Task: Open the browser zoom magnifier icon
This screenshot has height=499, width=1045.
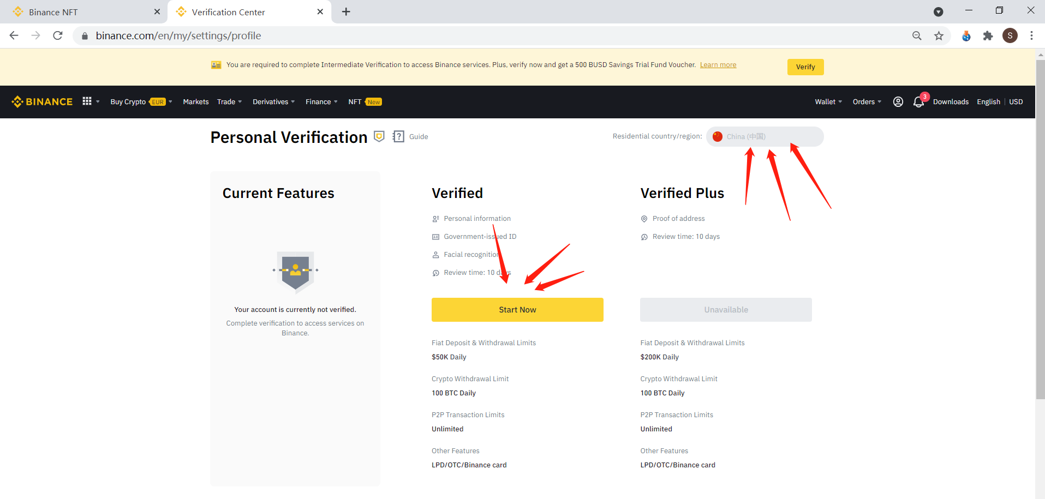Action: tap(917, 35)
